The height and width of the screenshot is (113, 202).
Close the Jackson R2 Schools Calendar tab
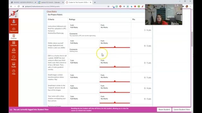(x=63, y=2)
